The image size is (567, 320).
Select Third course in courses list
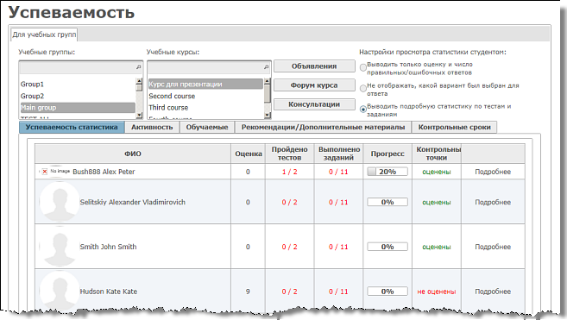tap(205, 108)
